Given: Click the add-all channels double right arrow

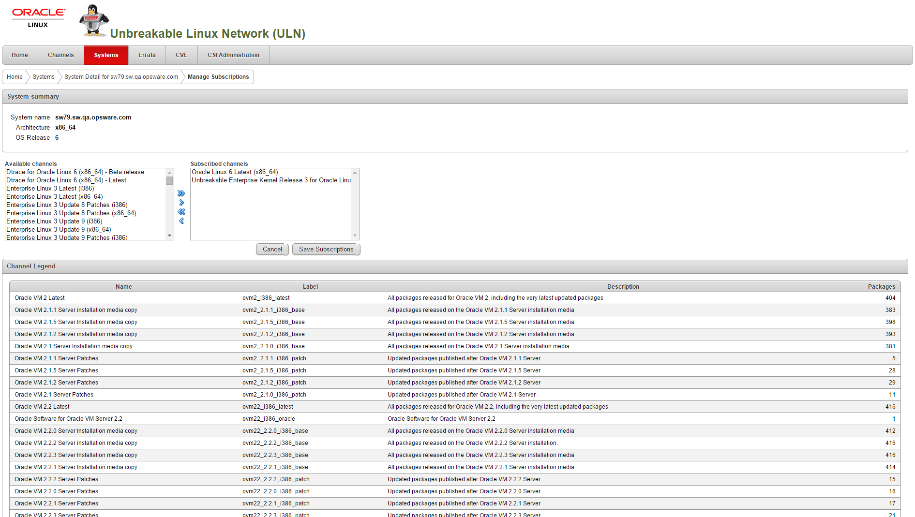Looking at the screenshot, I should [181, 193].
